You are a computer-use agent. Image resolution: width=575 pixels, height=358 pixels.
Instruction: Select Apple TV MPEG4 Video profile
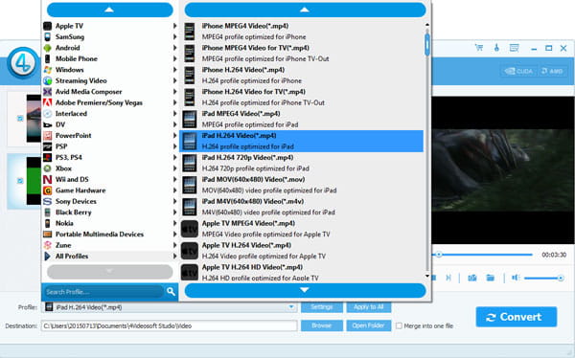(x=302, y=229)
